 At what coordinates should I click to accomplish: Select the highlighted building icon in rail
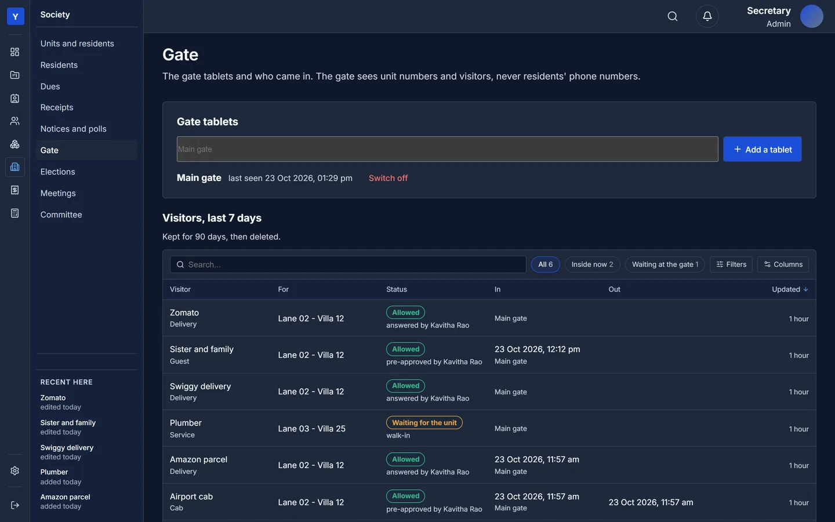pos(15,167)
